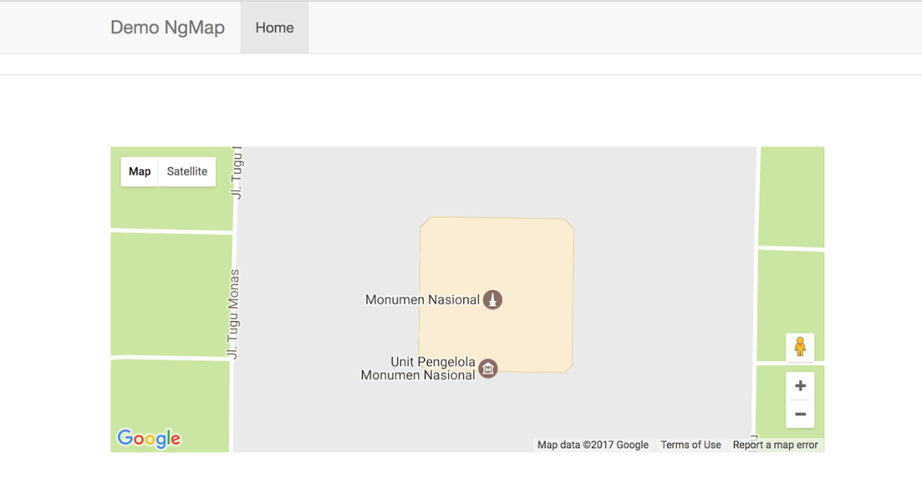Screen dimensions: 922x484
Task: Click the zoom control slider area
Action: coord(800,399)
